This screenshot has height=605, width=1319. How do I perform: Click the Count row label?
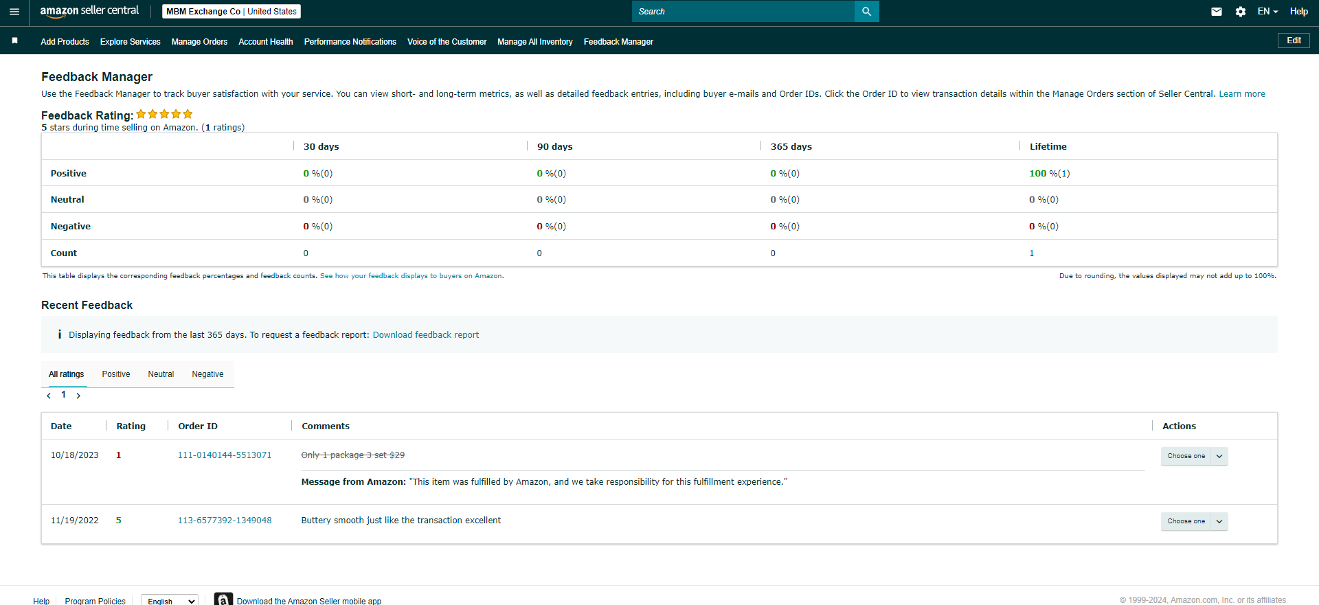pos(64,253)
